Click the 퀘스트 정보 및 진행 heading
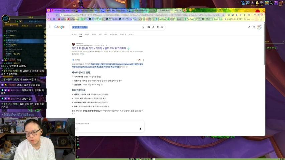 point(81,72)
